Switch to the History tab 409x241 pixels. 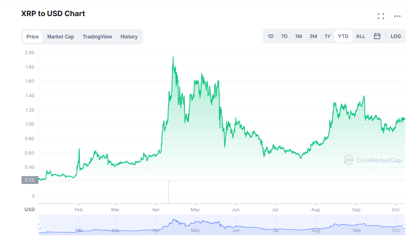point(129,36)
